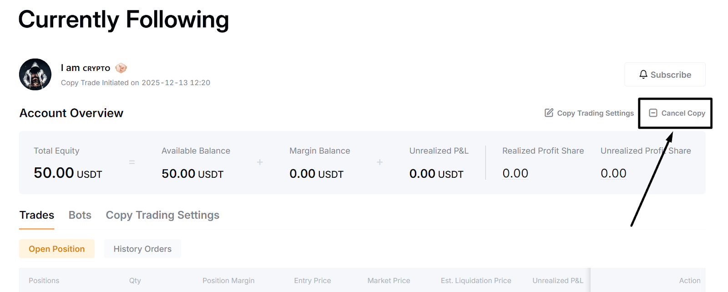Open the Copy Trading Settings tab
Screen dimensions: 728x292
tap(162, 215)
